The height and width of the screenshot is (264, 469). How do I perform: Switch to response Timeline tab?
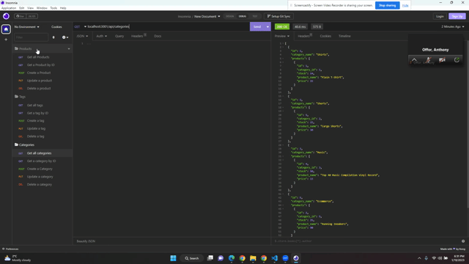[344, 36]
